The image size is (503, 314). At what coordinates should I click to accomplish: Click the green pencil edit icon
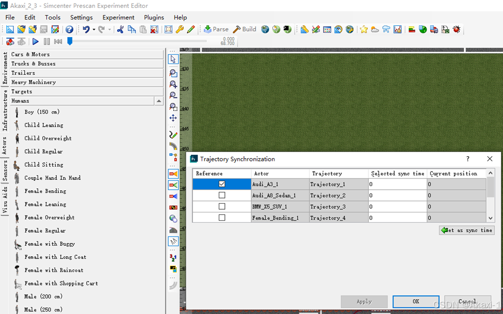point(191,29)
